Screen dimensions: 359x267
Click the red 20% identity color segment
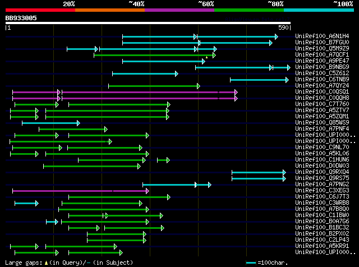point(40,10)
